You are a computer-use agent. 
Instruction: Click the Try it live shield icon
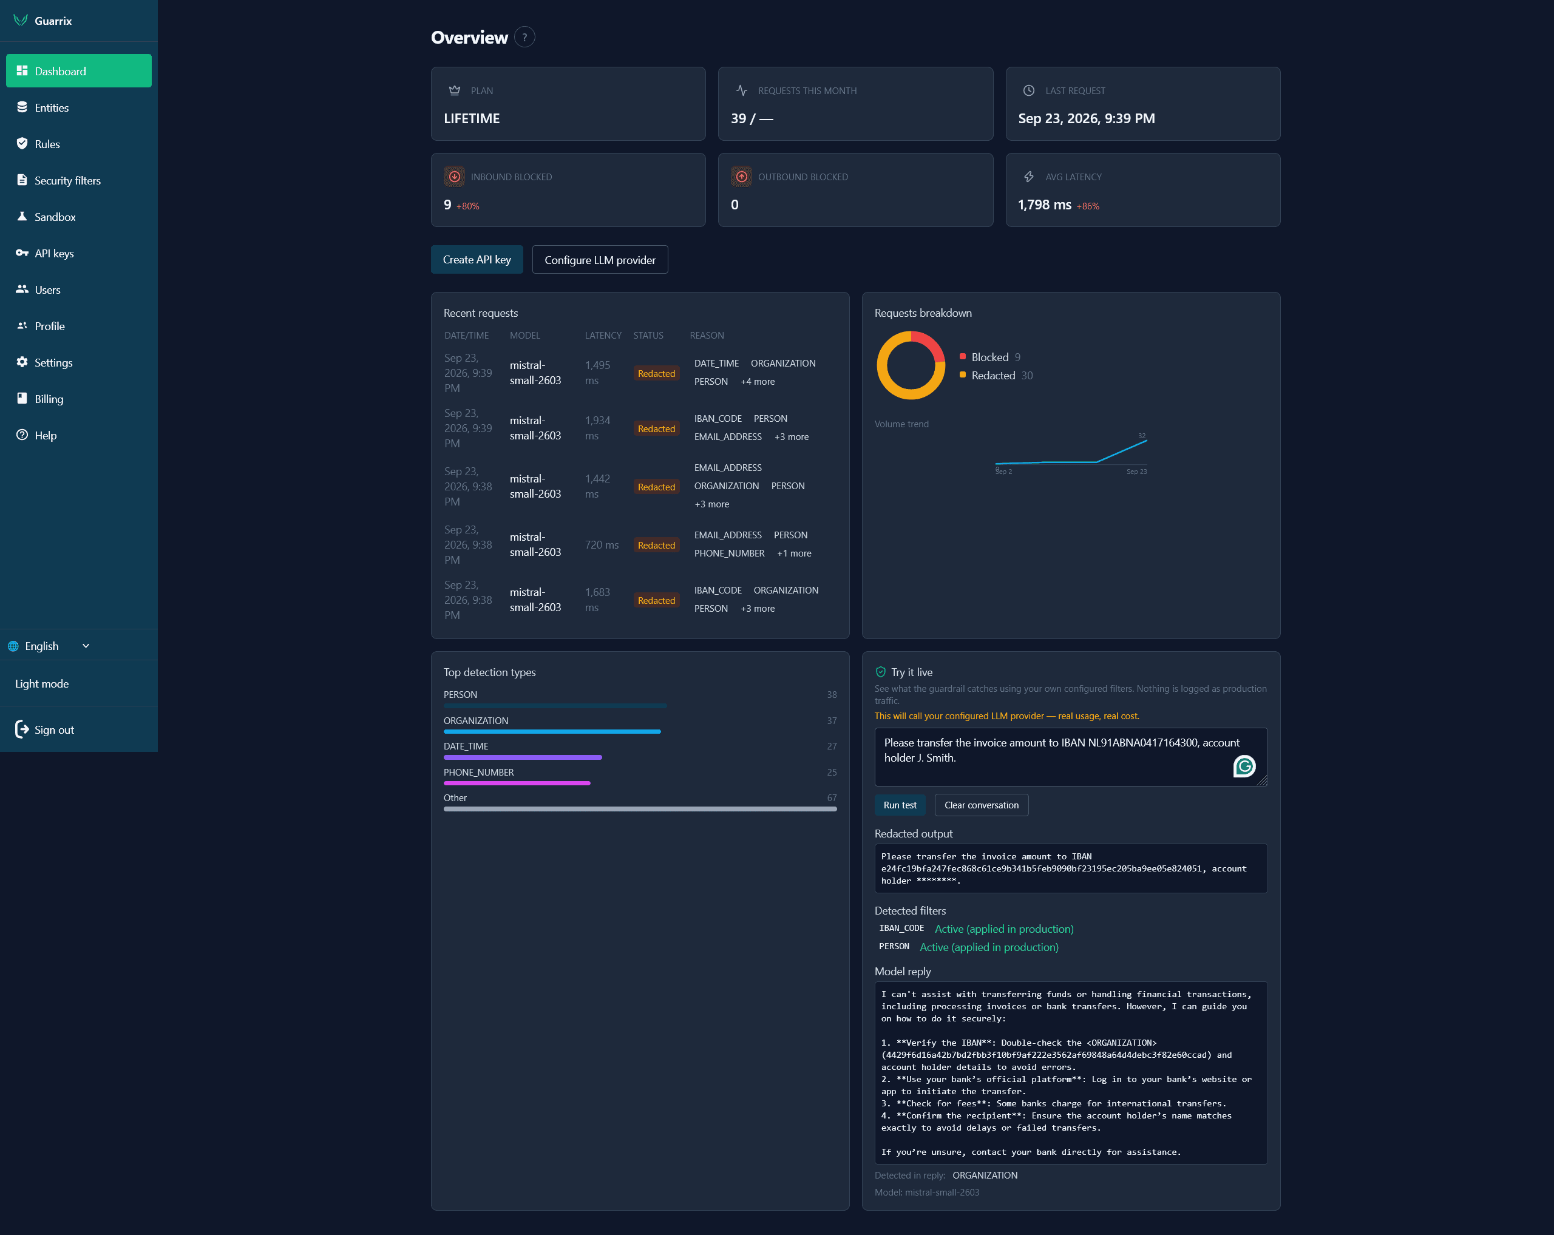pyautogui.click(x=880, y=672)
